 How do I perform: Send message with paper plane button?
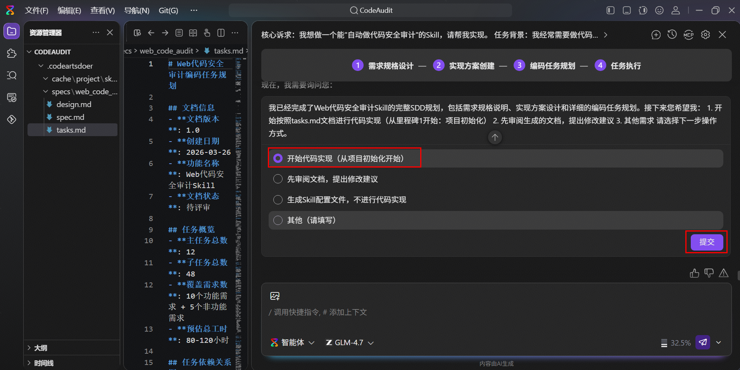tap(703, 342)
